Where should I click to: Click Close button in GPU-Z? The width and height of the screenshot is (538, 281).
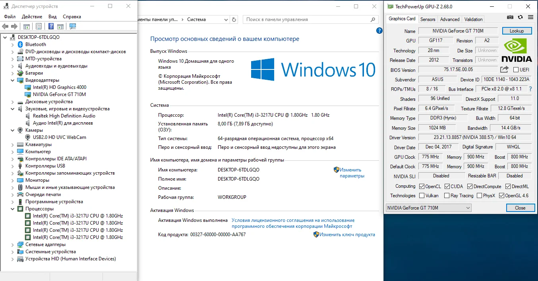pos(520,208)
